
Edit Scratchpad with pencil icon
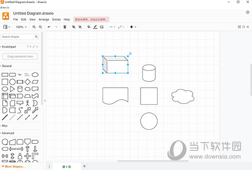tap(34, 47)
